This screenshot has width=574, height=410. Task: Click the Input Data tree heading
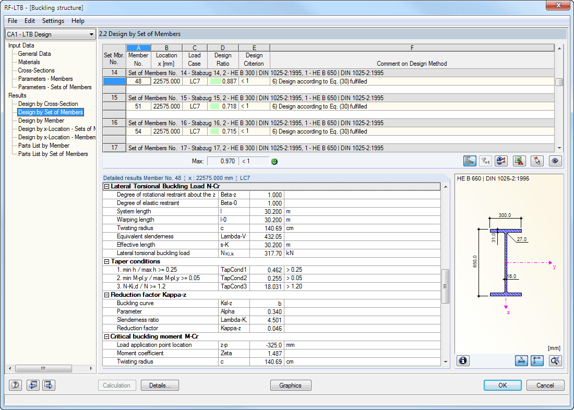21,45
